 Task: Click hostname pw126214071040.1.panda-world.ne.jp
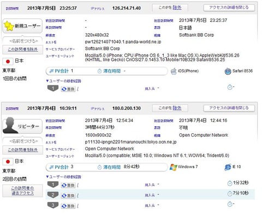coord(123,42)
